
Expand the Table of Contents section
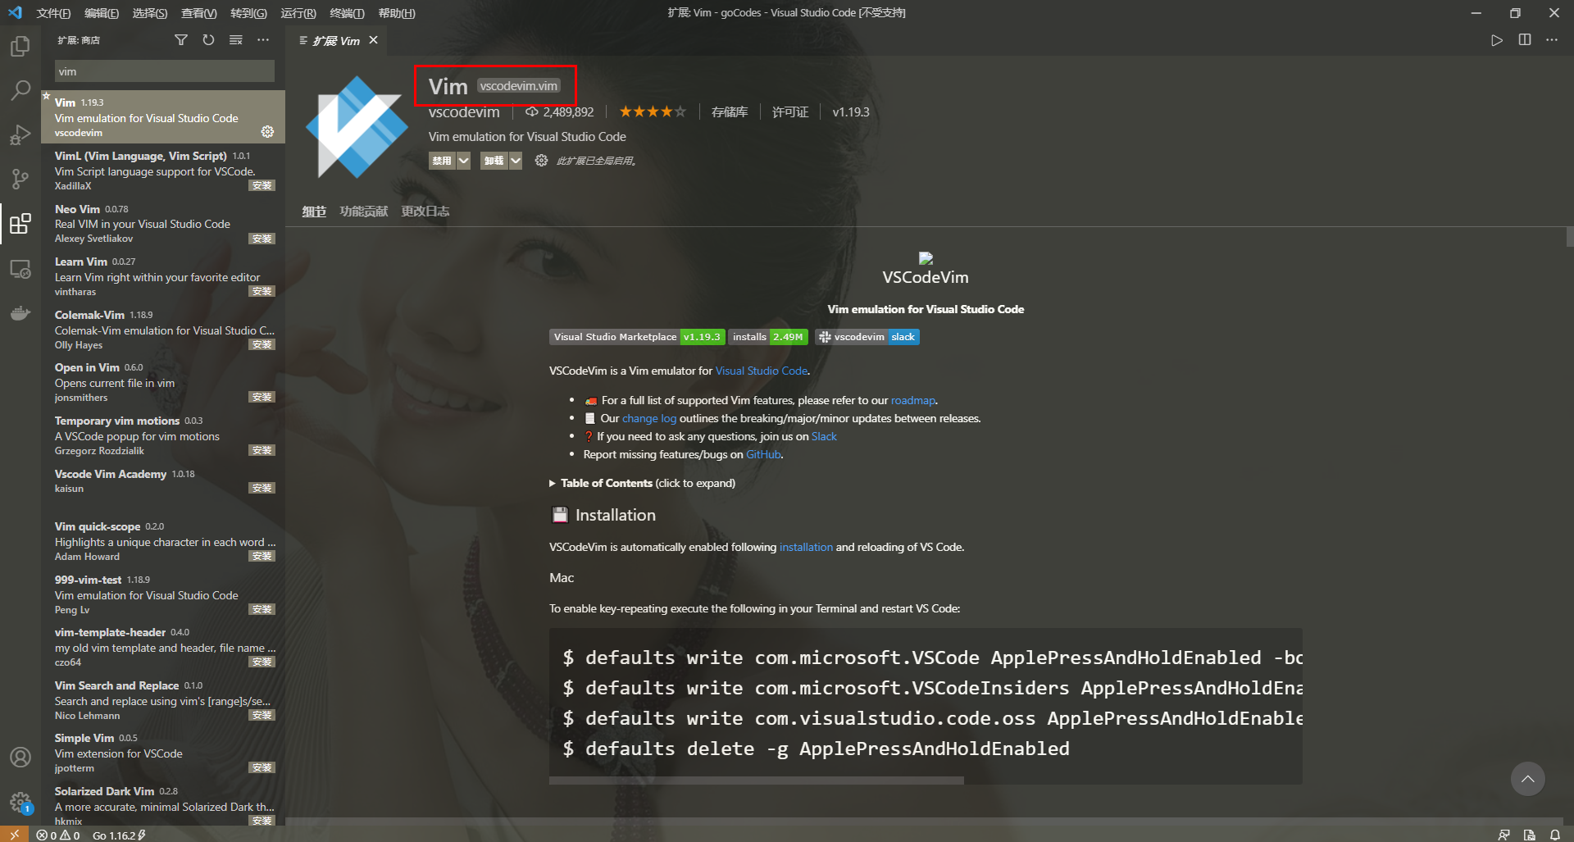coord(642,483)
